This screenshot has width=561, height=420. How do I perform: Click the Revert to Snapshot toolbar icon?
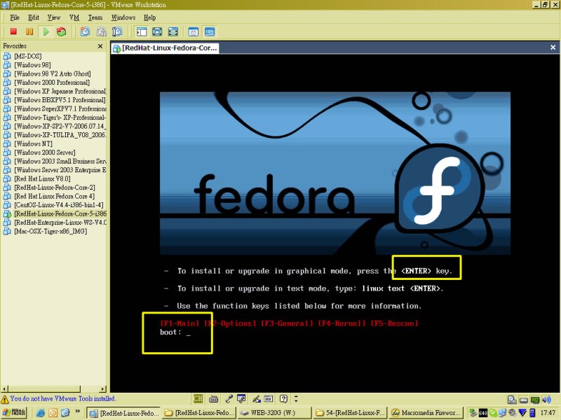tap(101, 31)
